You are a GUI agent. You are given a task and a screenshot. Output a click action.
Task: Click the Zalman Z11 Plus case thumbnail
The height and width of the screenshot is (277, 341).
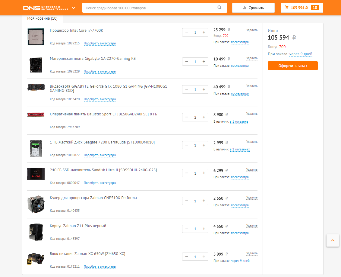click(36, 232)
